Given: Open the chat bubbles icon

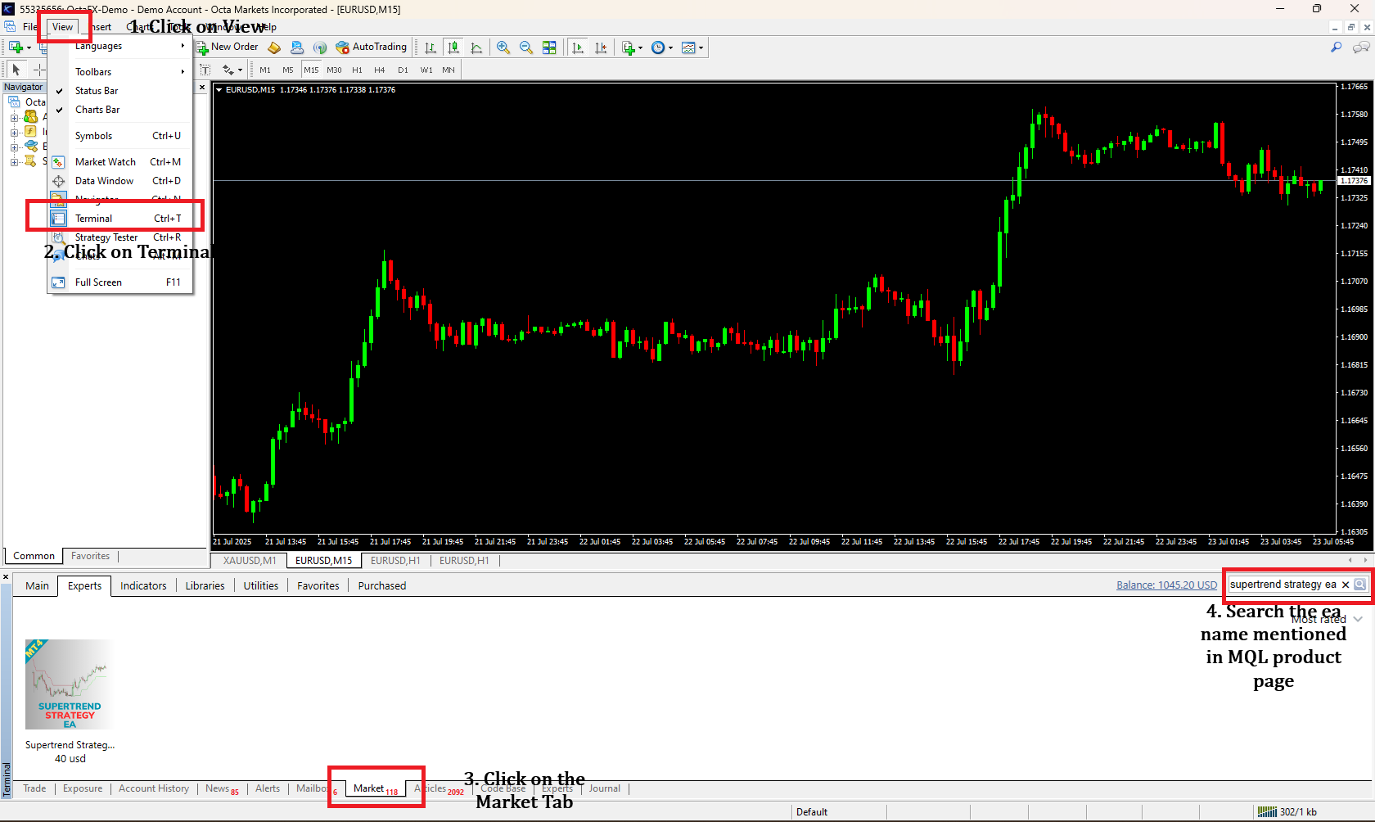Looking at the screenshot, I should (1361, 47).
